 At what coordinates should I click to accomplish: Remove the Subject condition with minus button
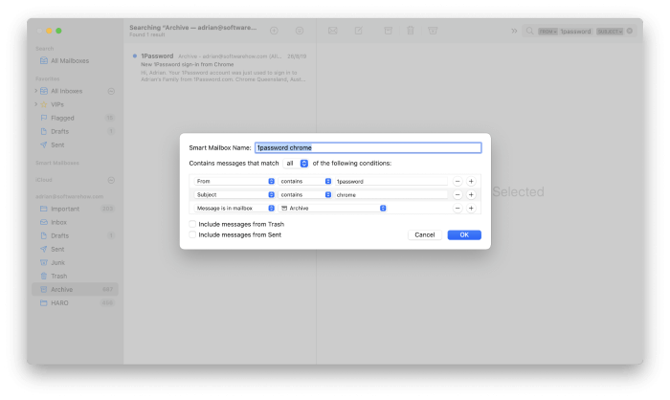[458, 194]
